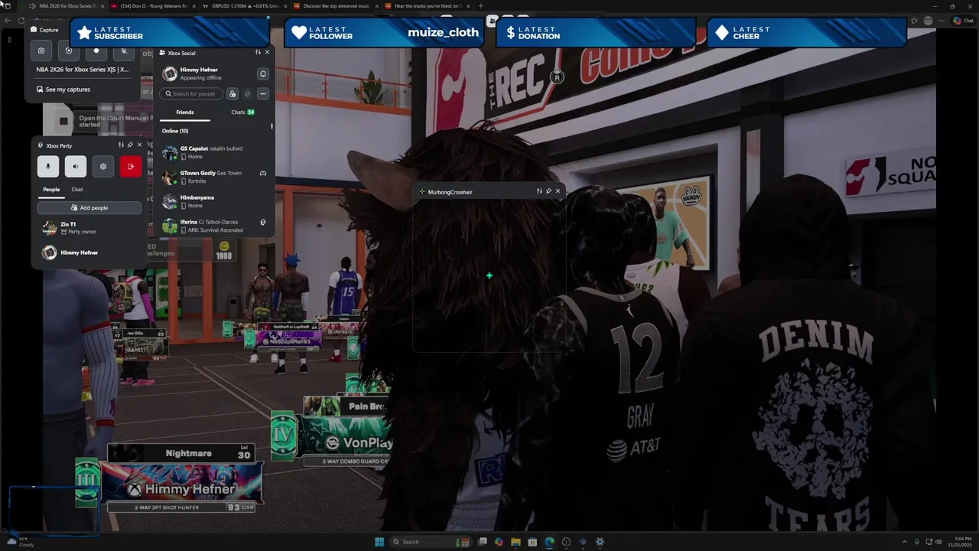Click the controller icon on GToven Godly row
This screenshot has height=551, width=979.
coord(263,173)
